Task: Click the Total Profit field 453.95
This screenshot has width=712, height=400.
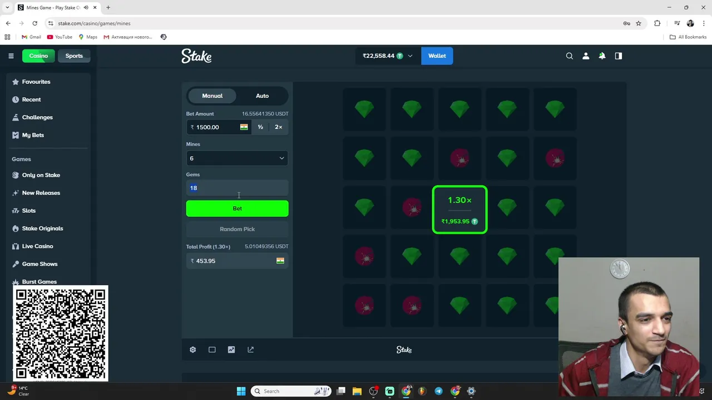Action: coord(237,261)
